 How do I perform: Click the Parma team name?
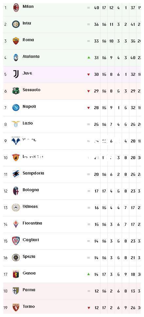click(x=29, y=290)
